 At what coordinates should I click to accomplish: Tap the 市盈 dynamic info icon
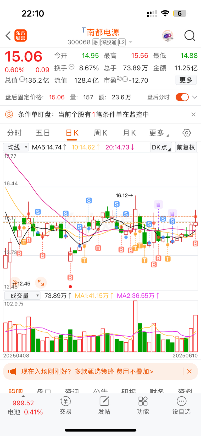click(125, 79)
